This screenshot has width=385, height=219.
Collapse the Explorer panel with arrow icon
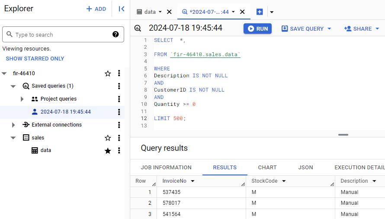coord(122,9)
